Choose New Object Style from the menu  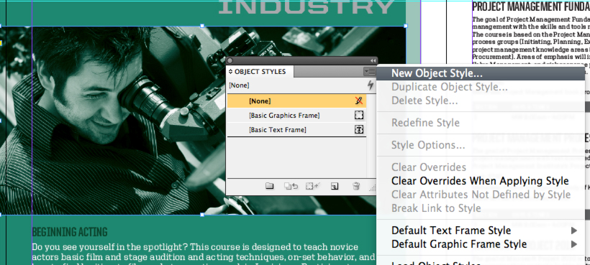(437, 73)
